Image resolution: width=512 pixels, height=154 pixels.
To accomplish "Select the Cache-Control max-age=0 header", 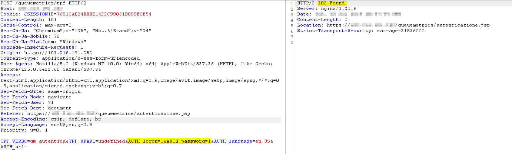I will tap(36, 25).
